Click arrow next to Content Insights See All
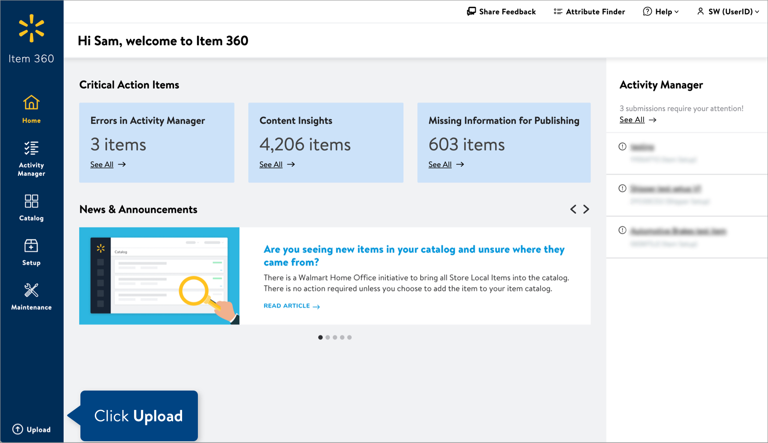 [291, 165]
